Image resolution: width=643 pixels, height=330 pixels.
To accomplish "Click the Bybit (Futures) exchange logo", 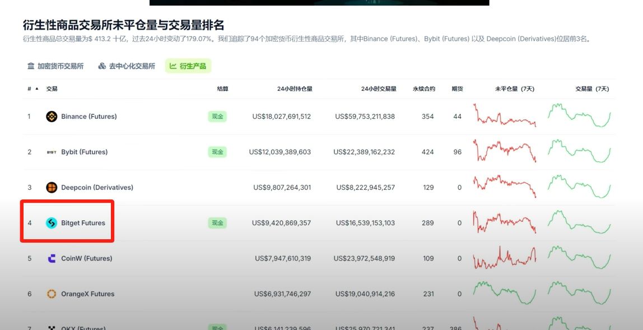I will [x=51, y=152].
